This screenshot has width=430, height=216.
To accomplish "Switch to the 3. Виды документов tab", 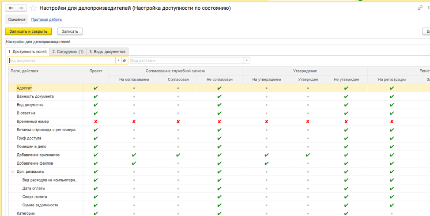I will [x=108, y=52].
